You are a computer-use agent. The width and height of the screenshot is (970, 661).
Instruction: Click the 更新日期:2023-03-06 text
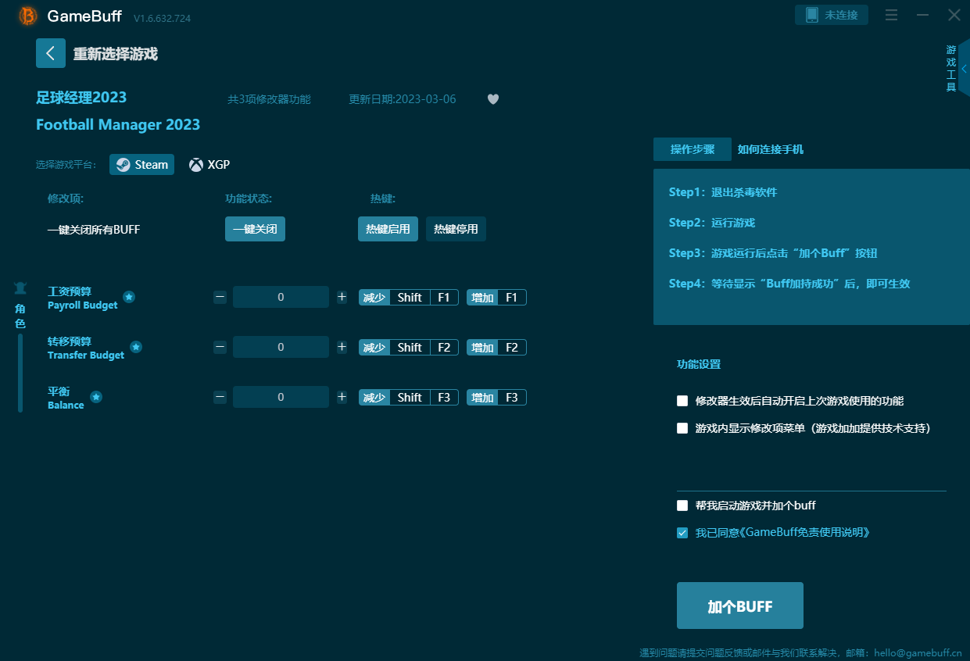tap(403, 99)
